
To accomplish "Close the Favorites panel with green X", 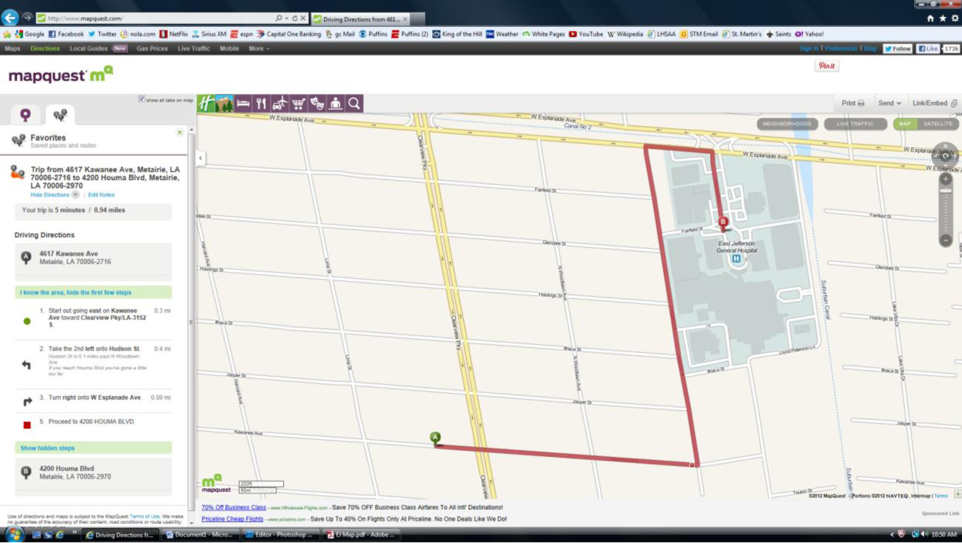I will click(x=180, y=132).
